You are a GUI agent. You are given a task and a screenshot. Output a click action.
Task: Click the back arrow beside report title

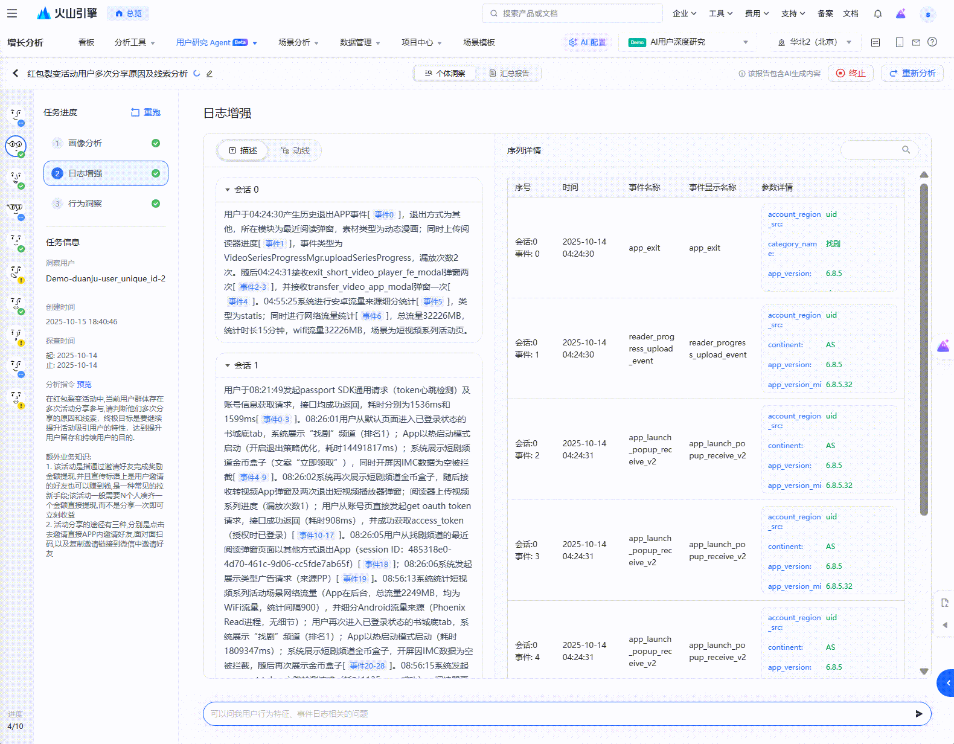coord(16,73)
